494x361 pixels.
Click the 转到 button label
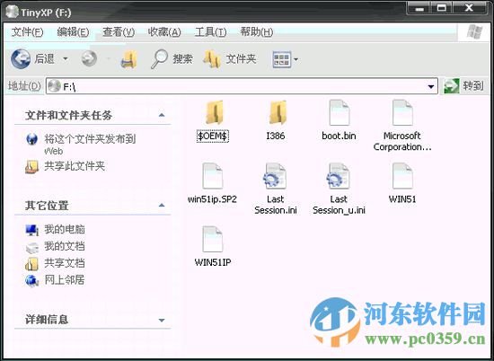[472, 85]
